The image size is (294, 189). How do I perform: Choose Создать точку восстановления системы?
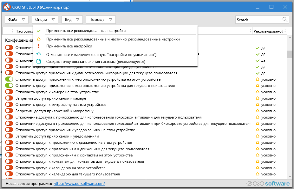pyautogui.click(x=115, y=62)
